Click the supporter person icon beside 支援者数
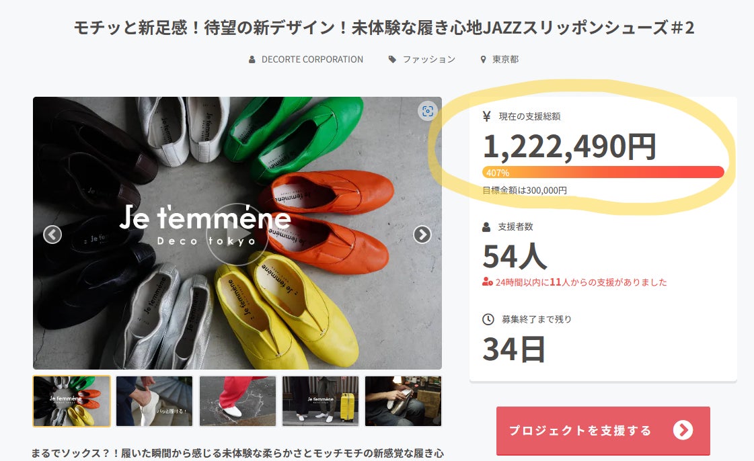 point(487,227)
